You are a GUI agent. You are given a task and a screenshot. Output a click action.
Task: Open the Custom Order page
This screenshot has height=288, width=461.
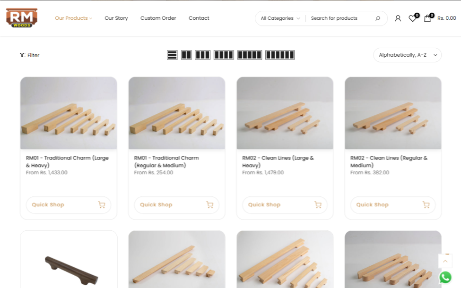158,18
